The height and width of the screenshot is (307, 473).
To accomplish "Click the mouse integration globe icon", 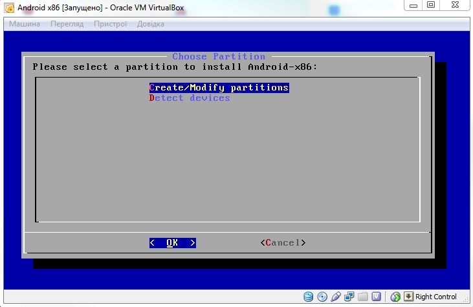I will (395, 297).
